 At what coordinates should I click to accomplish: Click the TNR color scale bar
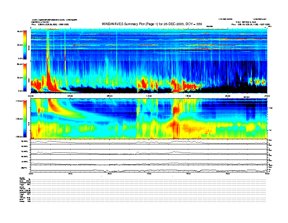point(25,119)
